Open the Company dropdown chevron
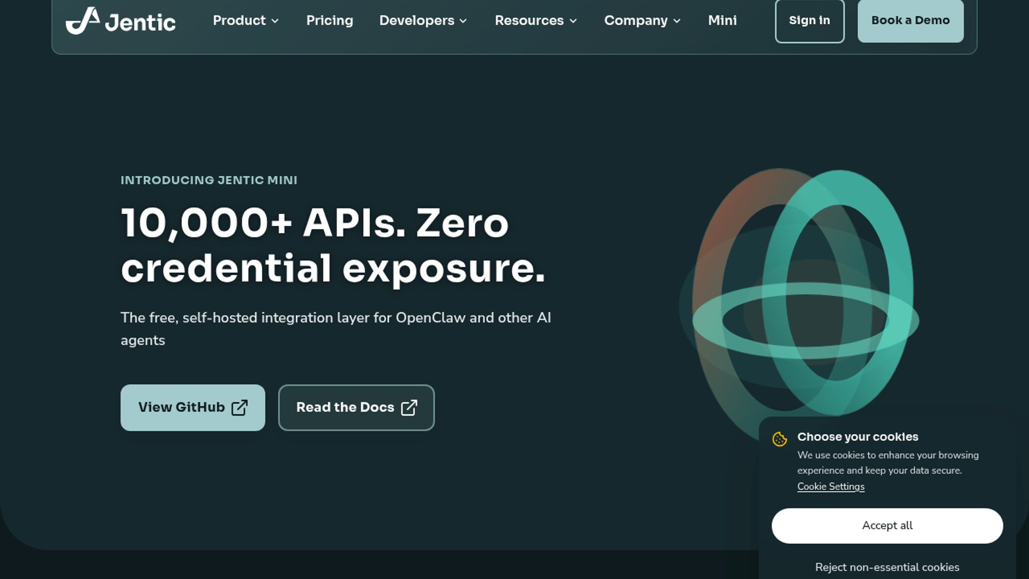1029x579 pixels. (x=677, y=21)
